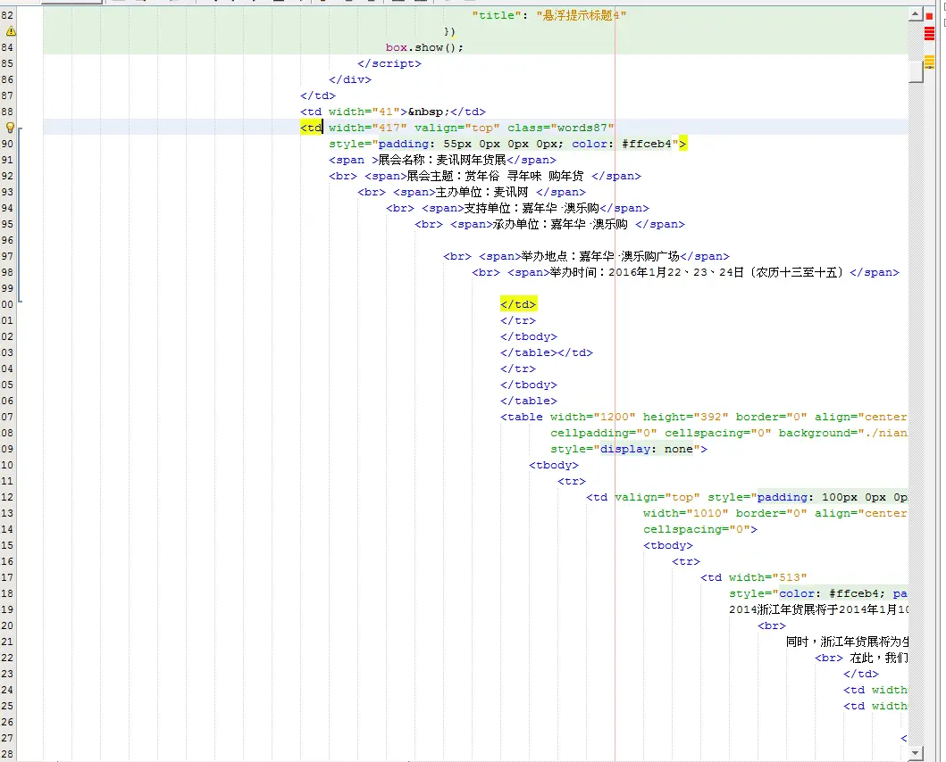Jump to the yellow warning marks in the stripe
Image resolution: width=946 pixels, height=762 pixels.
pyautogui.click(x=930, y=62)
